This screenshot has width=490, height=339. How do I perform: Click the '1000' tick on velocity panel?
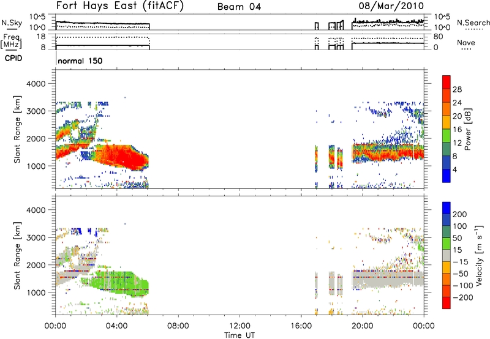coord(36,292)
